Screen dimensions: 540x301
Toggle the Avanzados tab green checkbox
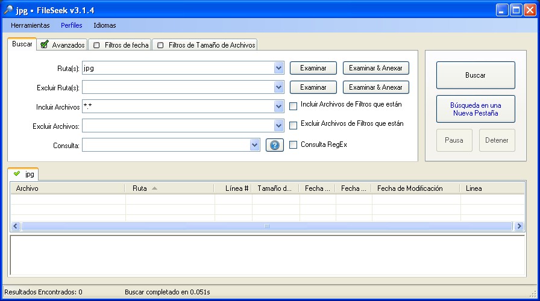(x=44, y=45)
